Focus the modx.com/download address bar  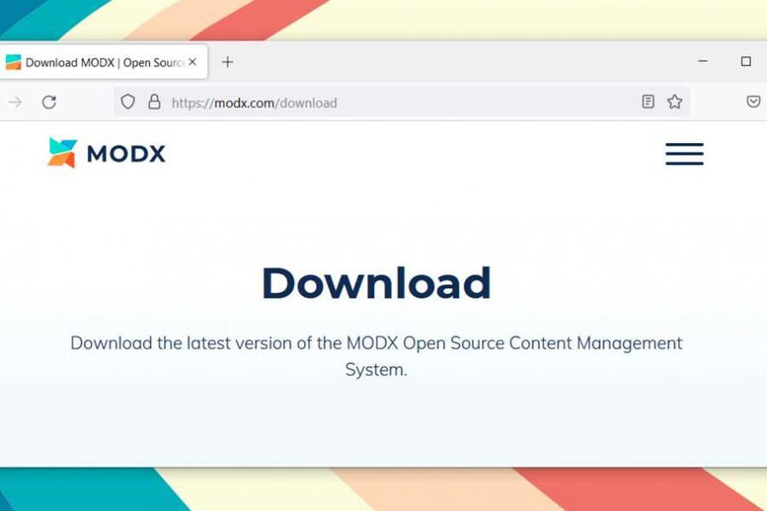click(401, 102)
